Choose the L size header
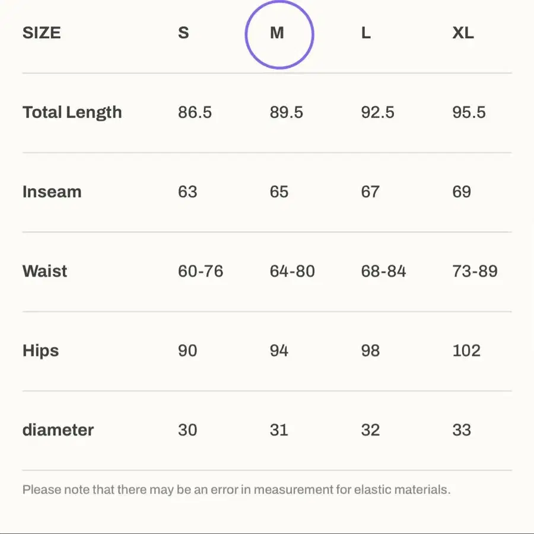534x534 pixels. point(365,33)
